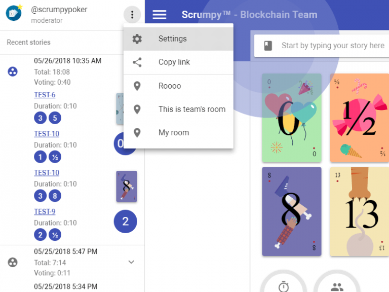
Task: Open the TEST-6 story link
Action: pyautogui.click(x=45, y=95)
